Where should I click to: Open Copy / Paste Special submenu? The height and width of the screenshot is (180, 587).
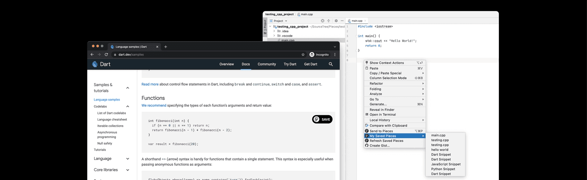tap(395, 73)
